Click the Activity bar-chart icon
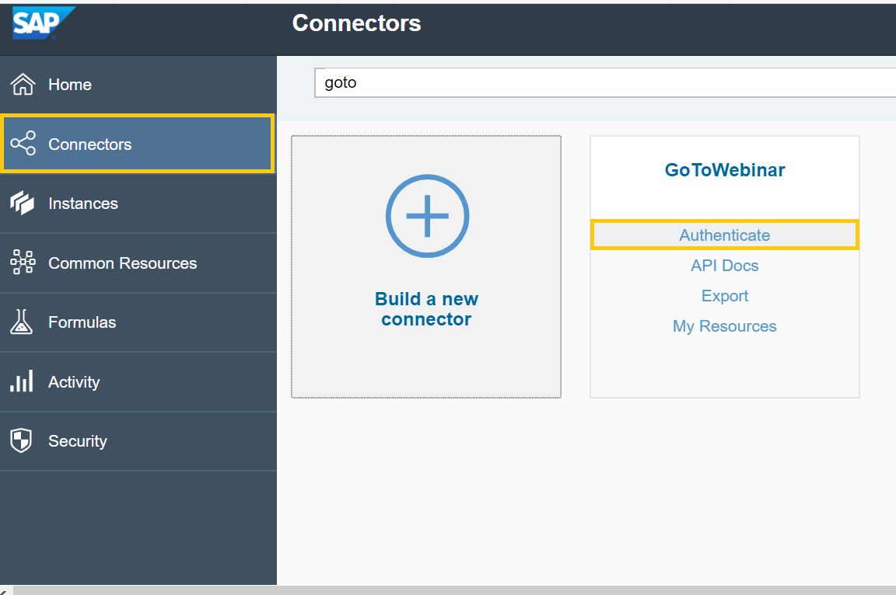Viewport: 896px width, 595px height. click(x=22, y=381)
